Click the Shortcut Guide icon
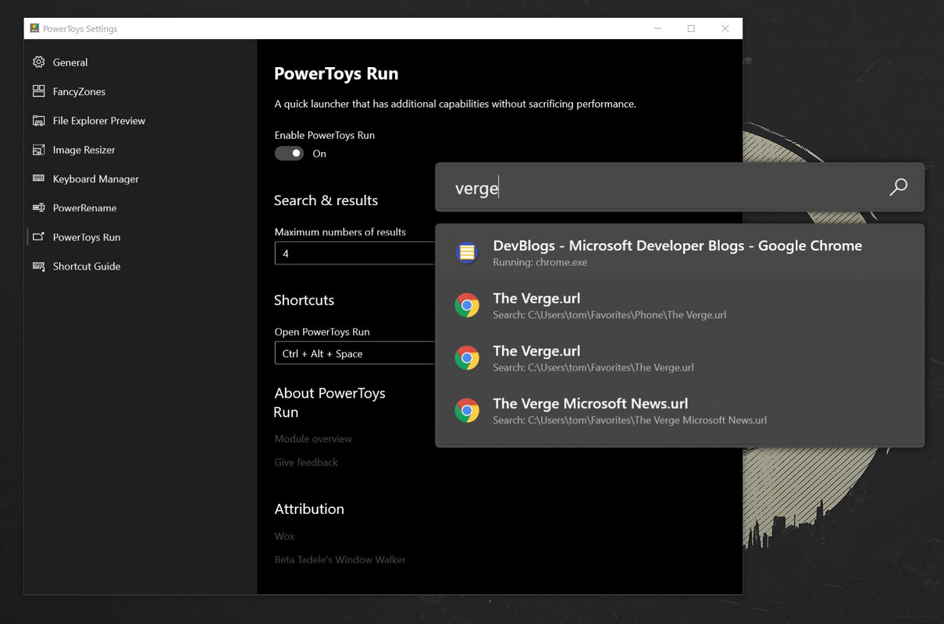 pos(38,266)
